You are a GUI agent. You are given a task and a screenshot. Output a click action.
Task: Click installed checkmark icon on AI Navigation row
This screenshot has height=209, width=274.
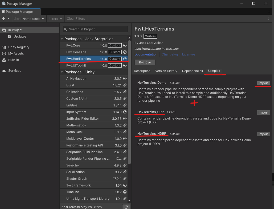(x=125, y=78)
